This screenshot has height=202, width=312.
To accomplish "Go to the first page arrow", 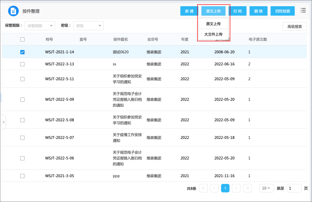I will pos(203,188).
